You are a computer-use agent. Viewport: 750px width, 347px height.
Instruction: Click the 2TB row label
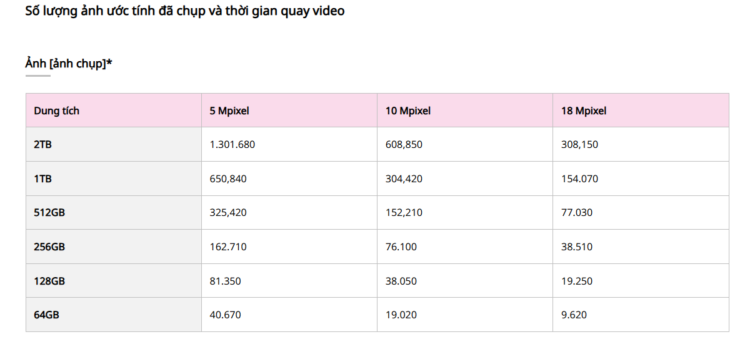point(43,144)
